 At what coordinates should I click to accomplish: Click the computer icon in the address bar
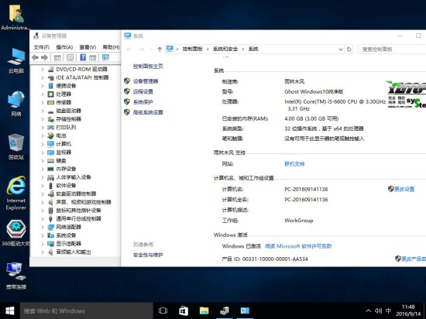(170, 49)
